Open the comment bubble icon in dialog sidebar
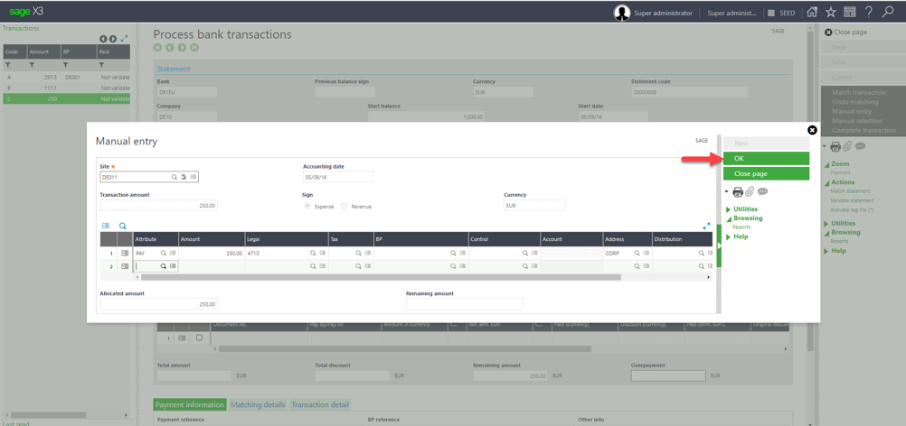Image resolution: width=906 pixels, height=426 pixels. point(763,192)
